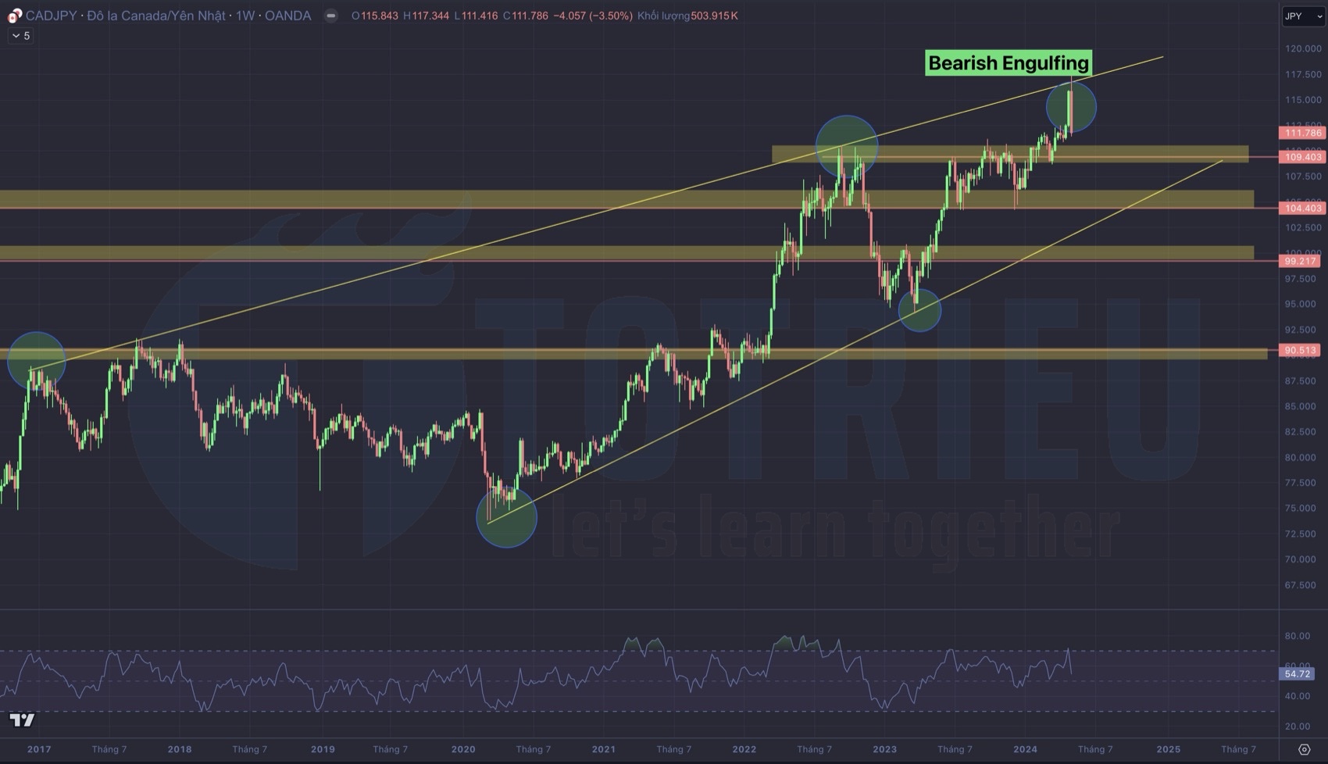Image resolution: width=1328 pixels, height=764 pixels.
Task: Click the high value H117.344
Action: [427, 16]
